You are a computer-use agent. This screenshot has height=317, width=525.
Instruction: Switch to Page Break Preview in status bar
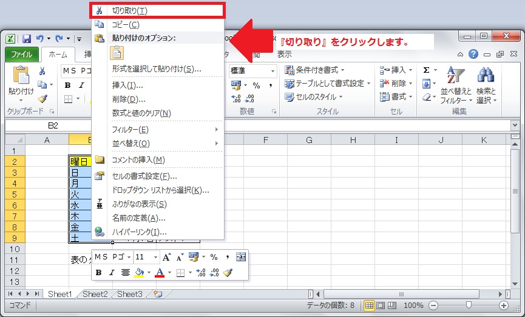tap(391, 305)
